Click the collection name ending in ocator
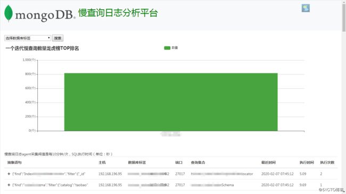The height and width of the screenshot is (194, 346). pyautogui.click(x=222, y=174)
